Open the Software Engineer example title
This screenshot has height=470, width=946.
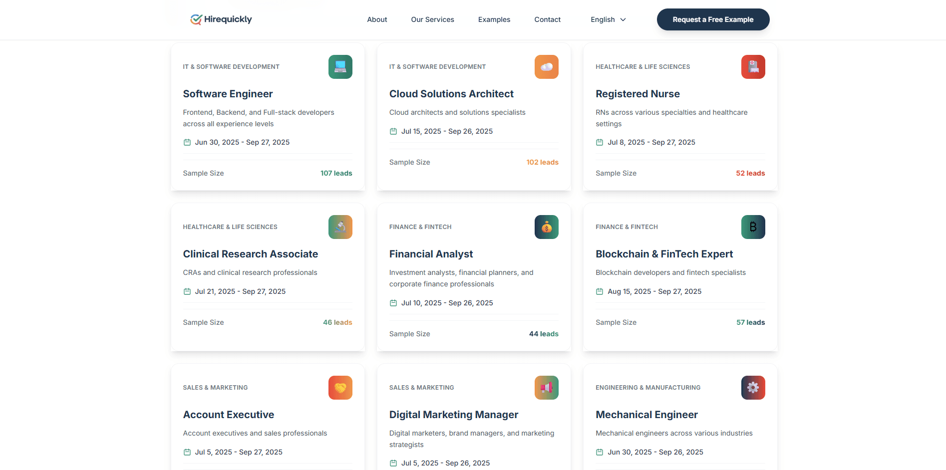tap(228, 94)
